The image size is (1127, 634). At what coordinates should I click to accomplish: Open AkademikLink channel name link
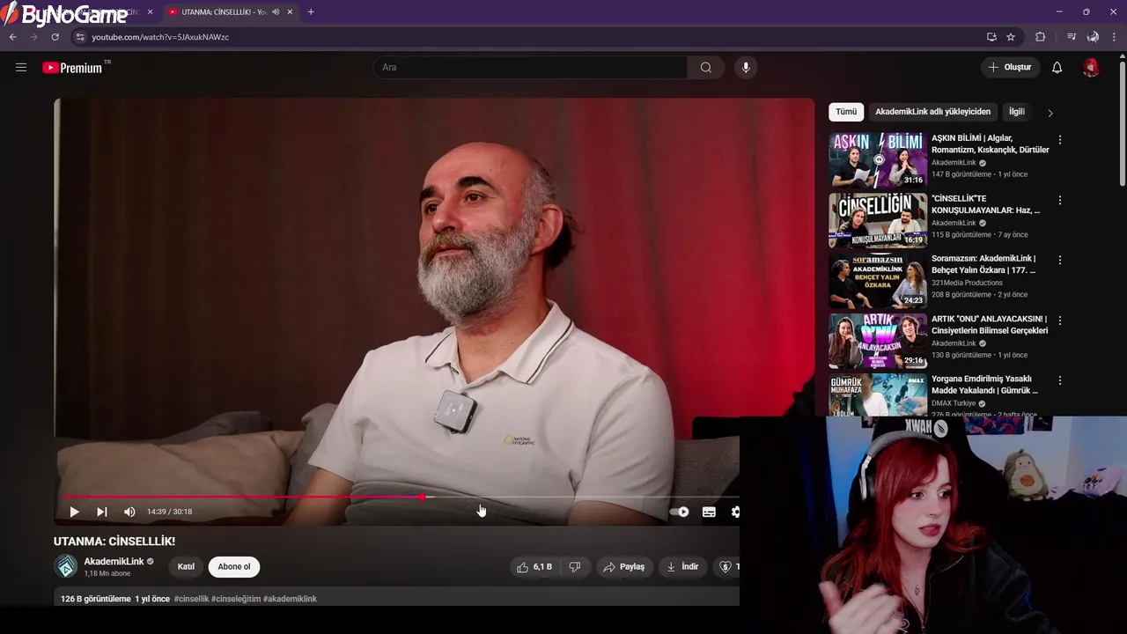(114, 561)
